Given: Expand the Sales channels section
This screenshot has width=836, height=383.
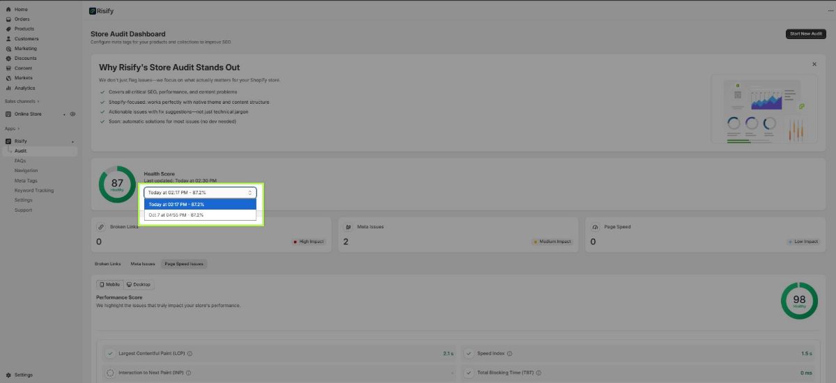Looking at the screenshot, I should 22,101.
